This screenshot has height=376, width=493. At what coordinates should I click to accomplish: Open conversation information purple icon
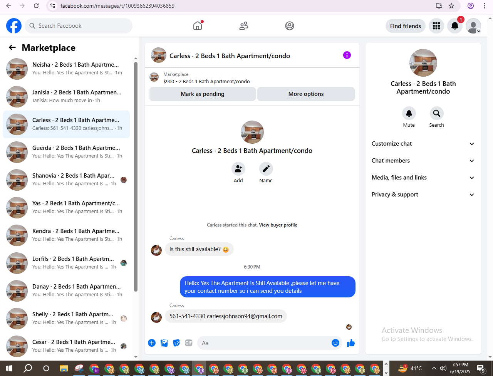347,55
